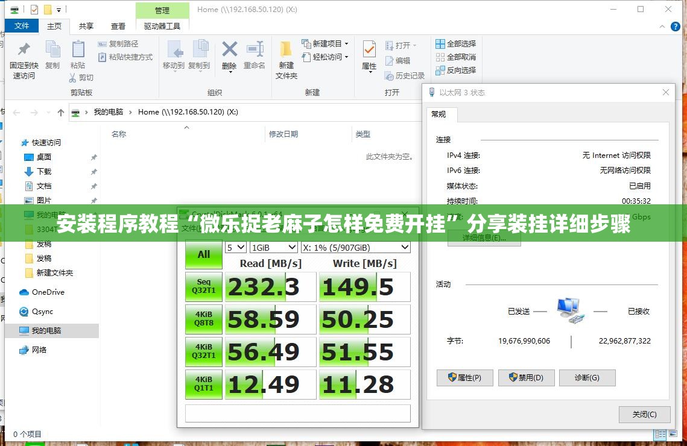Sort by Date modified column header
This screenshot has height=446, width=687.
[x=283, y=134]
